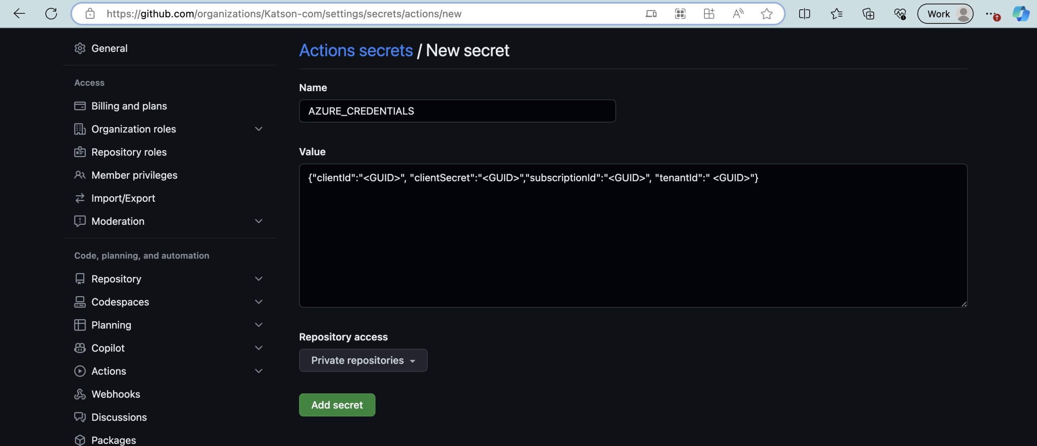Click the browser back arrow
This screenshot has height=446, width=1037.
19,14
